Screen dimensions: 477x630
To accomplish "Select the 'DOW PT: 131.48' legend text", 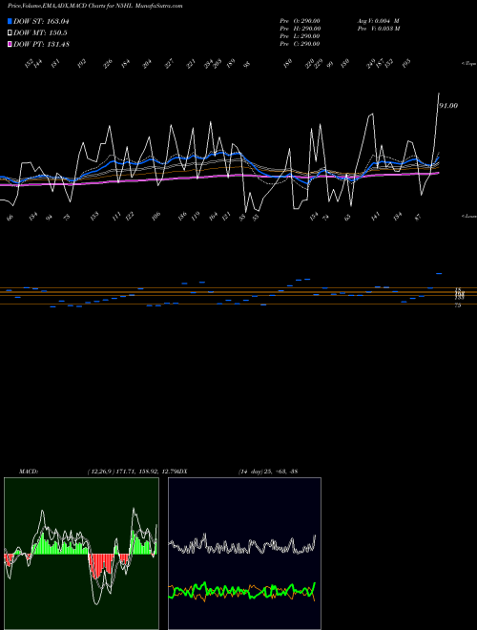I will coord(41,44).
